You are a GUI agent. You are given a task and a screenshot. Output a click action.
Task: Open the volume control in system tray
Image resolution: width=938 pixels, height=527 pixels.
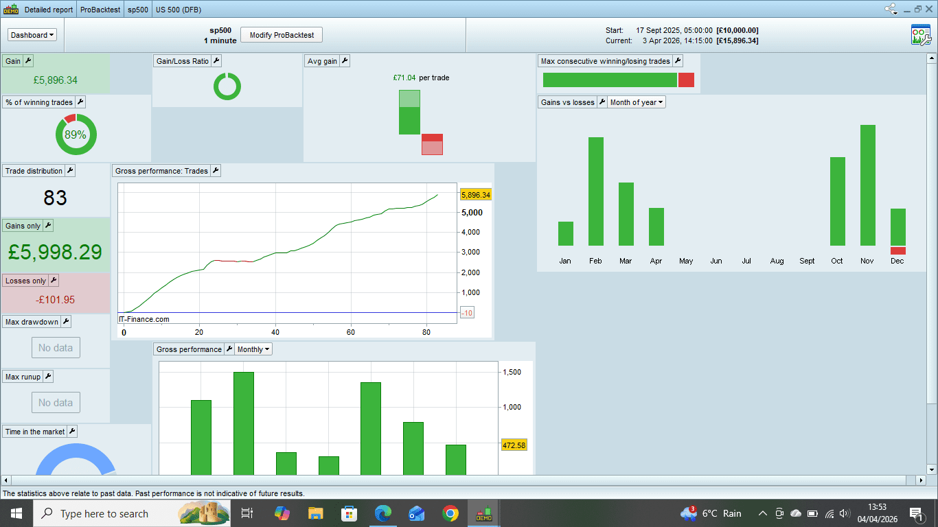(x=845, y=513)
